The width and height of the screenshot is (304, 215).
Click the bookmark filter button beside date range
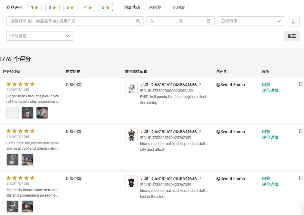click(x=293, y=21)
